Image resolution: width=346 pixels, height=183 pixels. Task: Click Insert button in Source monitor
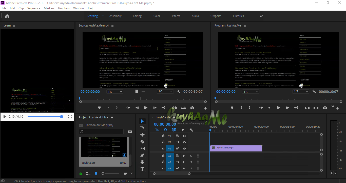[x=175, y=108]
